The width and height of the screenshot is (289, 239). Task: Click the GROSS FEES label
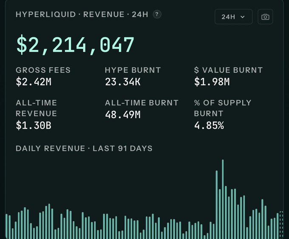coord(43,70)
